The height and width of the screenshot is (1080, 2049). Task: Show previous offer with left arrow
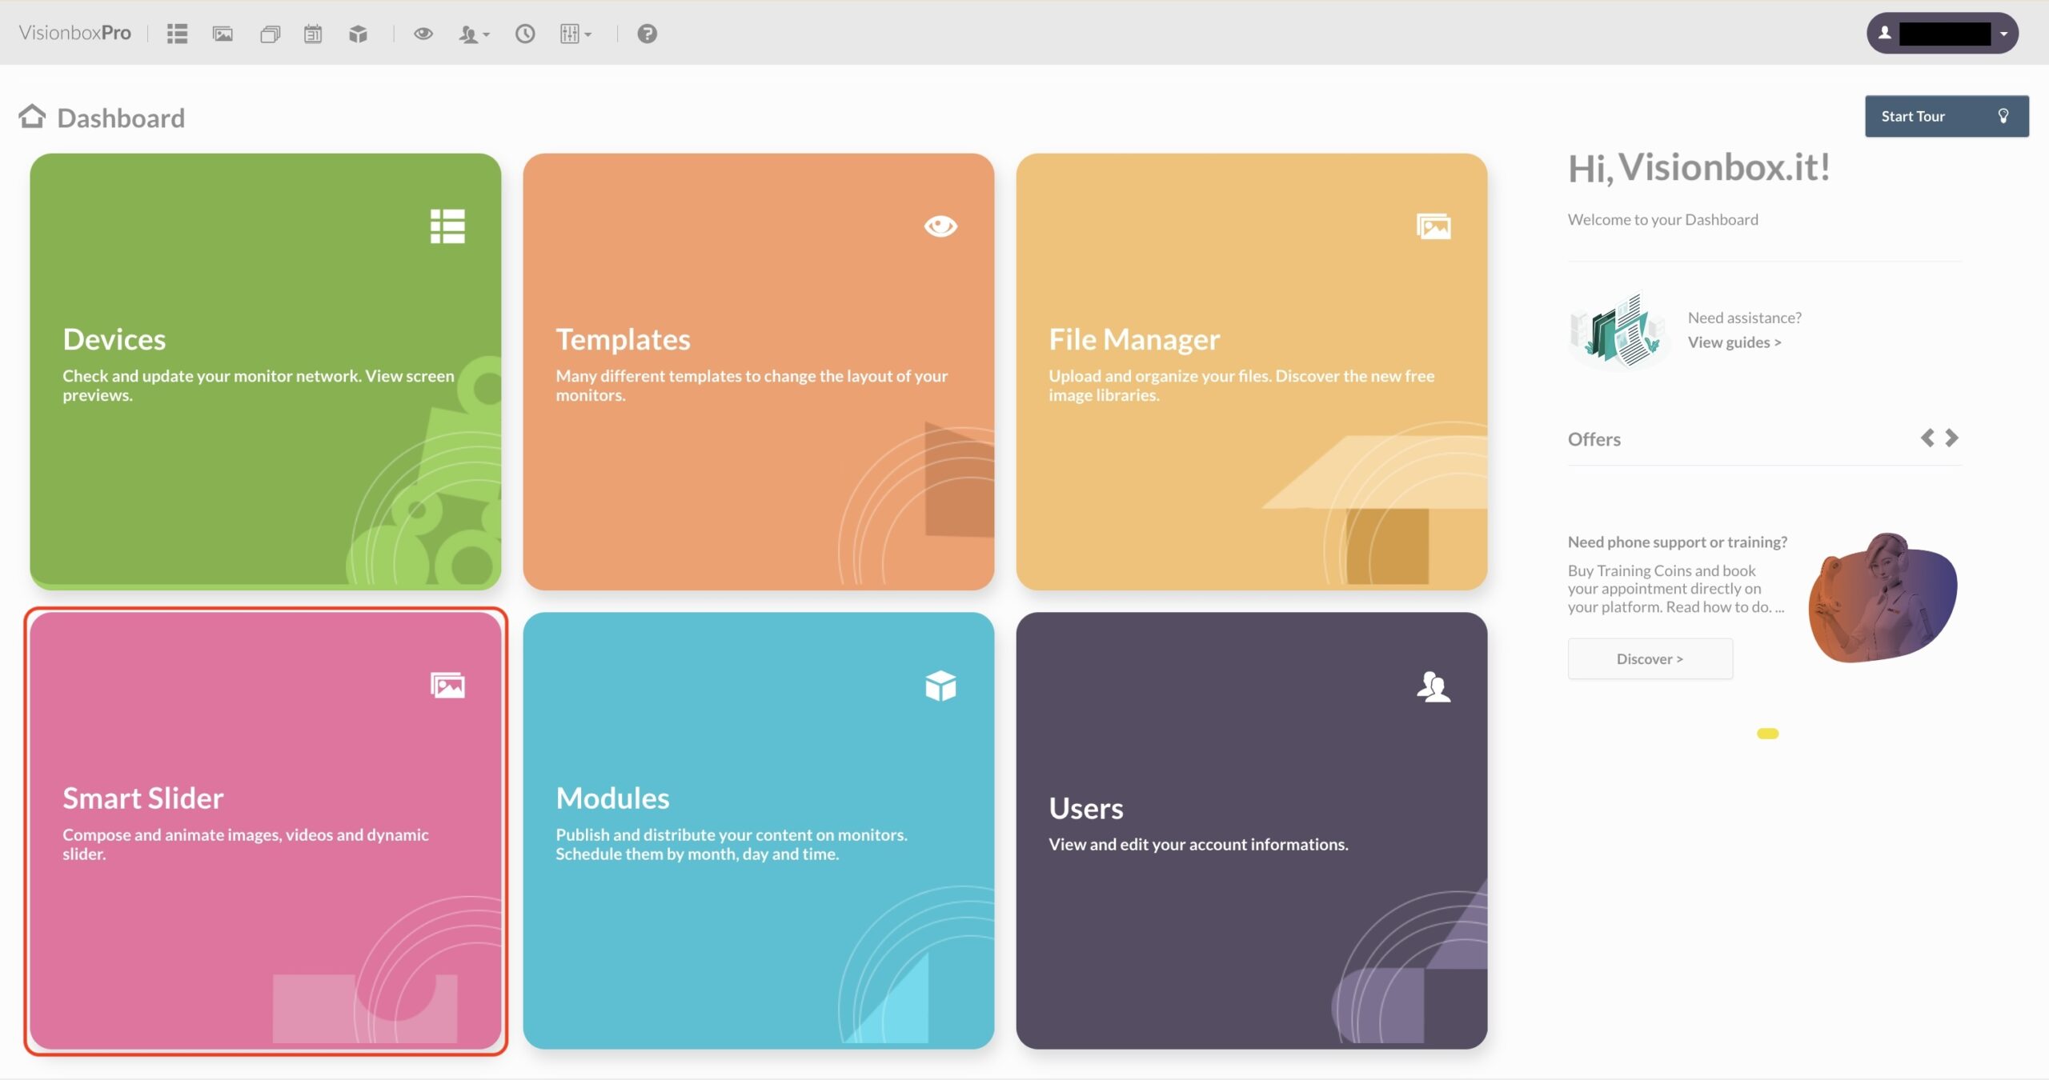pos(1927,438)
